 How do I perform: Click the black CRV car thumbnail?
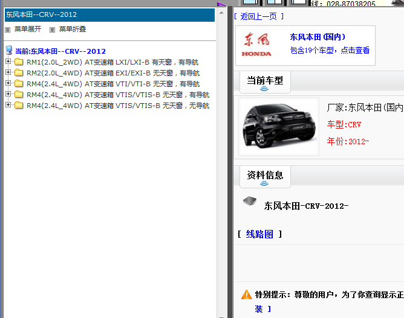pyautogui.click(x=279, y=127)
